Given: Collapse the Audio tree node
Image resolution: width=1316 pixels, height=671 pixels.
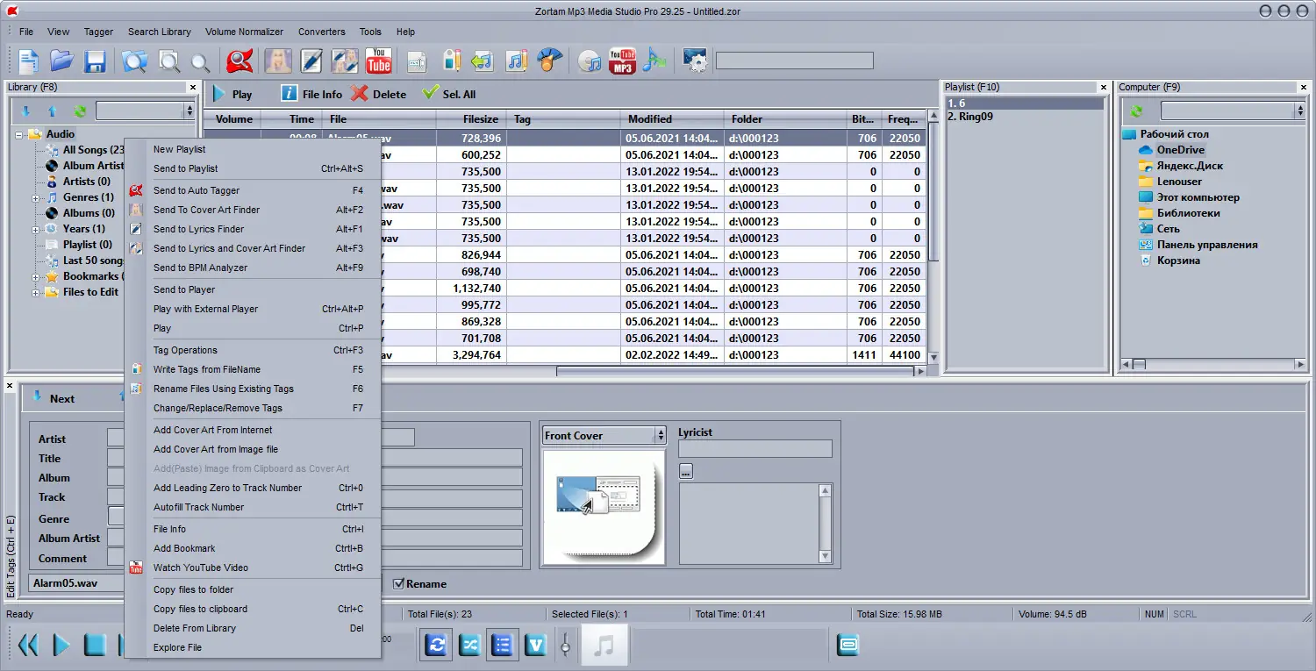Looking at the screenshot, I should (19, 135).
